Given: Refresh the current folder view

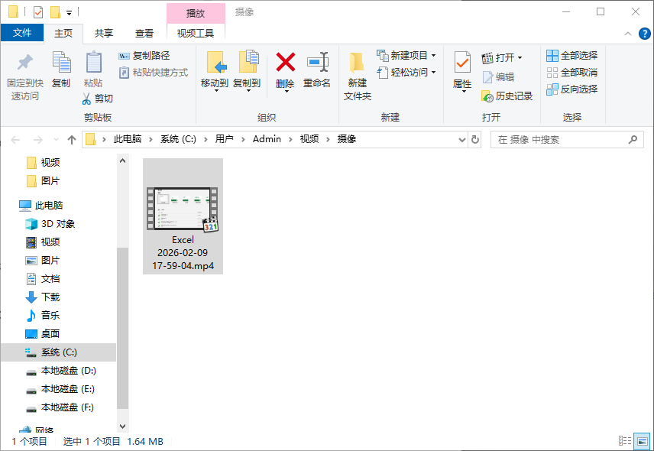Looking at the screenshot, I should (475, 139).
